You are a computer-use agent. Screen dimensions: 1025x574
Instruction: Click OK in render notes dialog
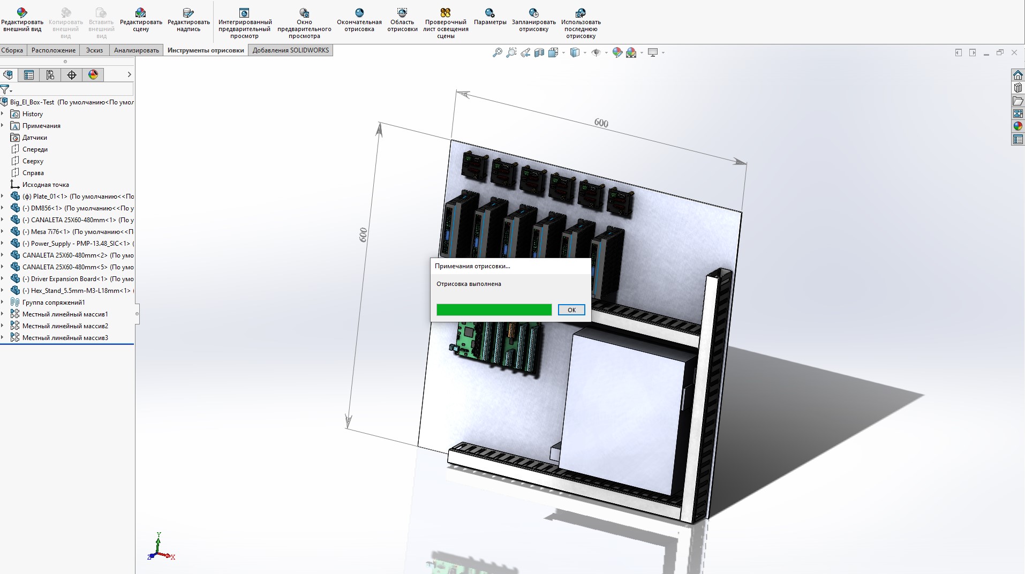[571, 310]
